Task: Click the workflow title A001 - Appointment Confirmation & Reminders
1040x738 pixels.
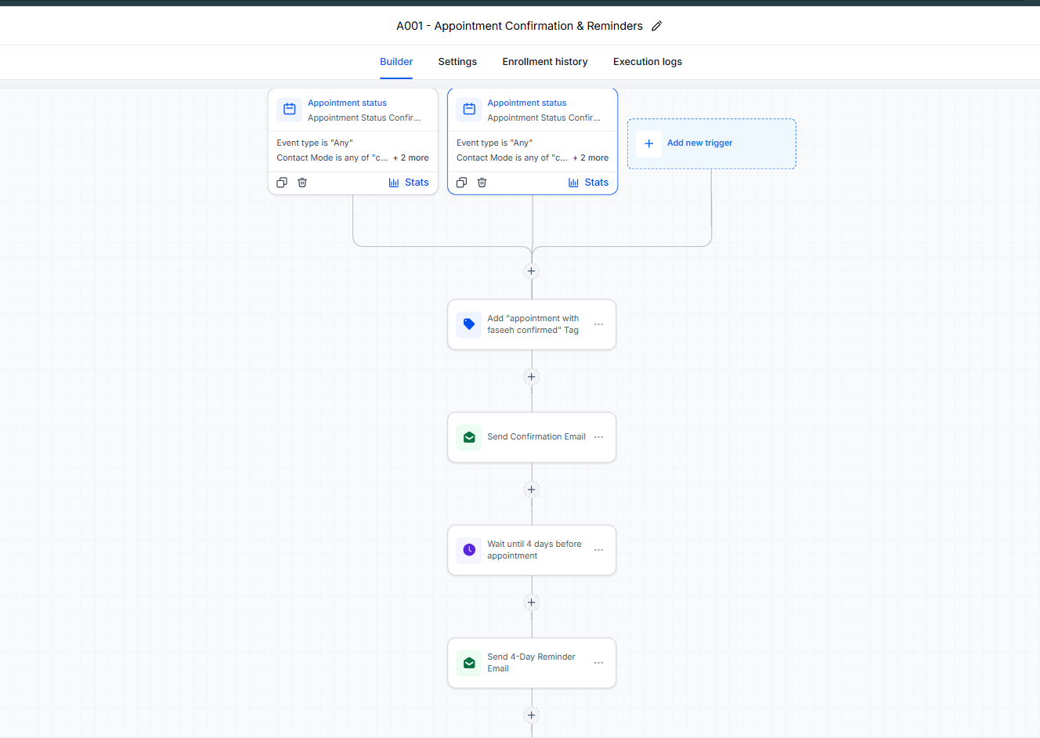Action: [x=519, y=26]
